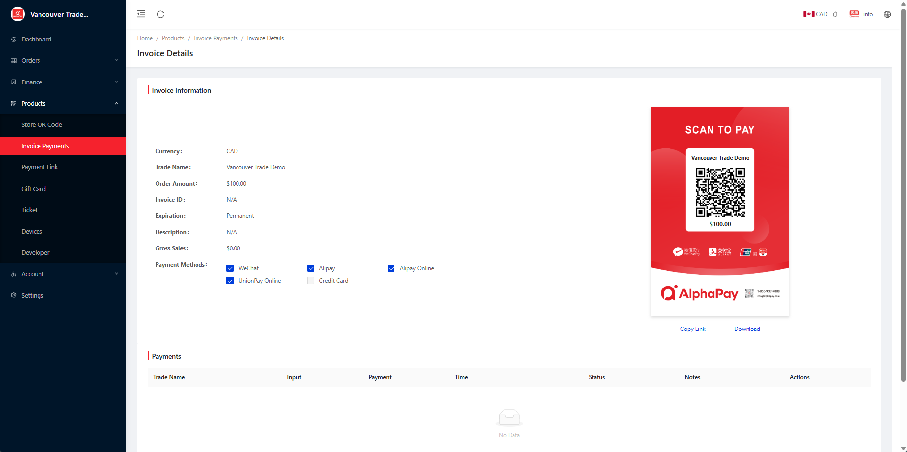Click the AlphaPay logo in sidebar header

pos(18,14)
